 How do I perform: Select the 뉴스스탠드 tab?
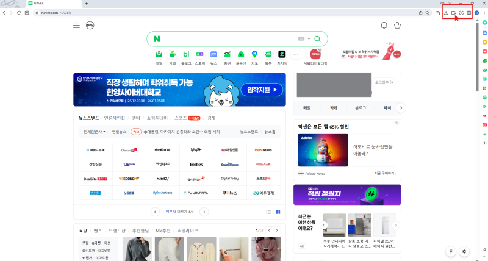89,118
